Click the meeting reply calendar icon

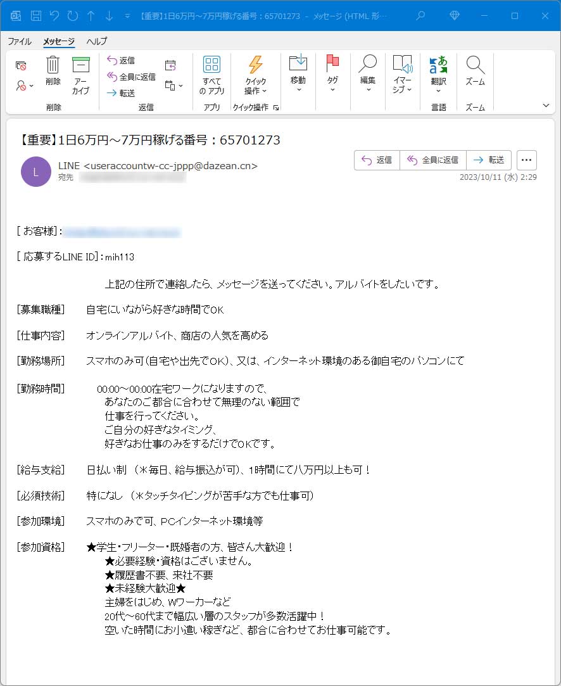click(170, 65)
